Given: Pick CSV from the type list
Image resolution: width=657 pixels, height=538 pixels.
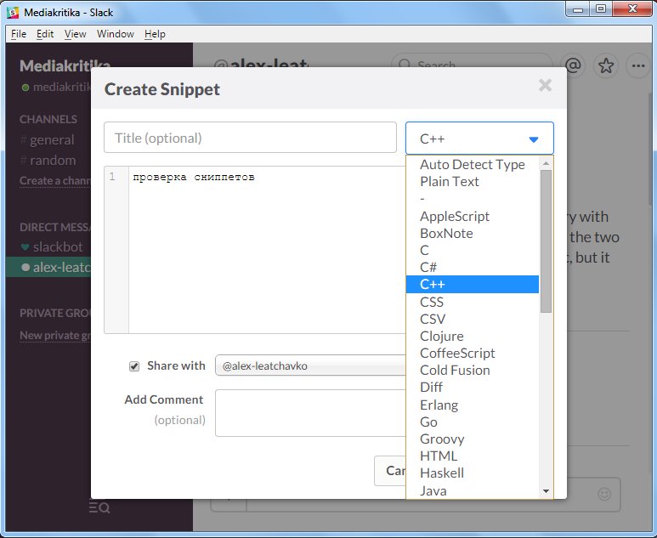Looking at the screenshot, I should (473, 320).
